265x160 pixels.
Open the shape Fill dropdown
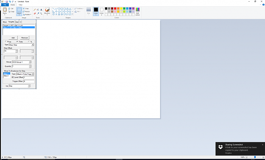[x=78, y=11]
